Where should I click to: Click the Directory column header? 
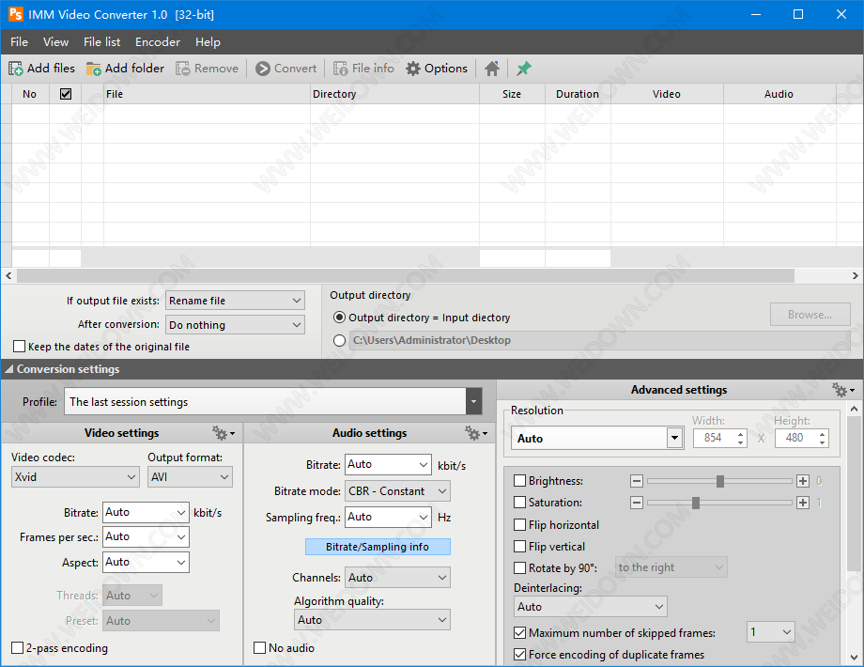click(394, 94)
